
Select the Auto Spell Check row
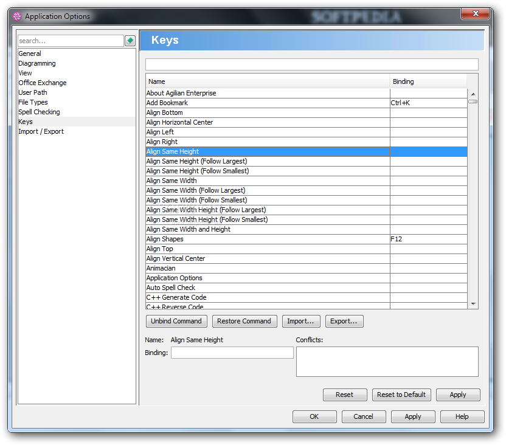pos(307,288)
